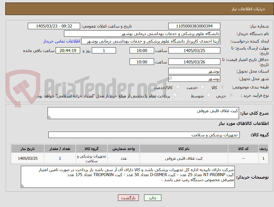The width and height of the screenshot is (274, 207).
Task: Click the delivery province field بوشهر
Action: coord(194,71)
